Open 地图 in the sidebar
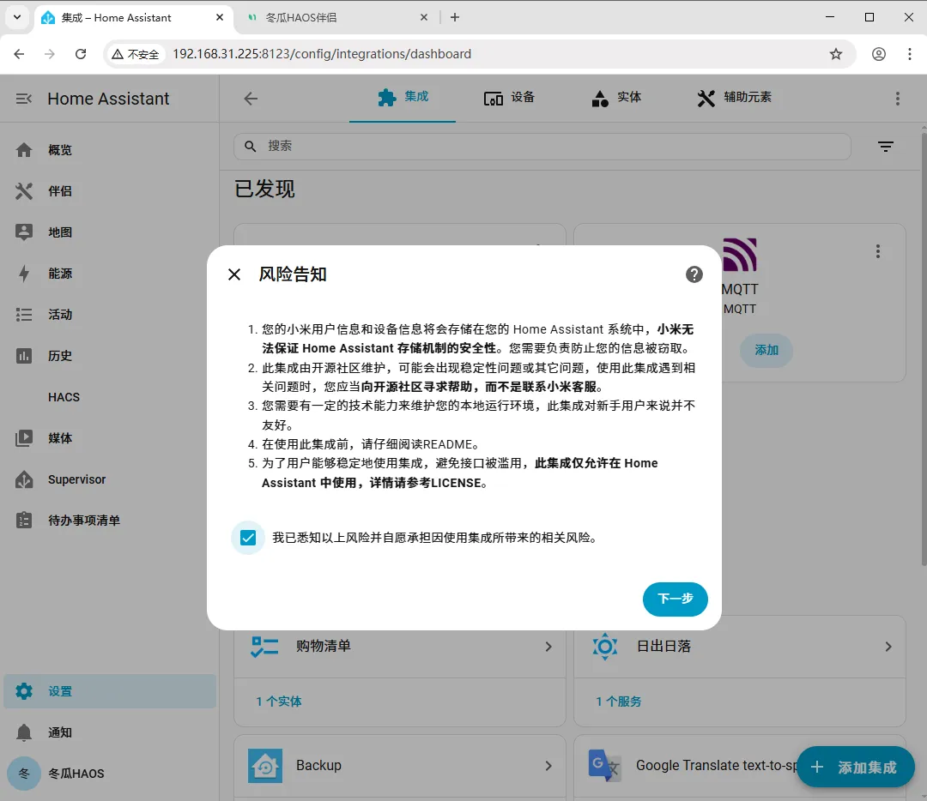927x801 pixels. pos(109,232)
